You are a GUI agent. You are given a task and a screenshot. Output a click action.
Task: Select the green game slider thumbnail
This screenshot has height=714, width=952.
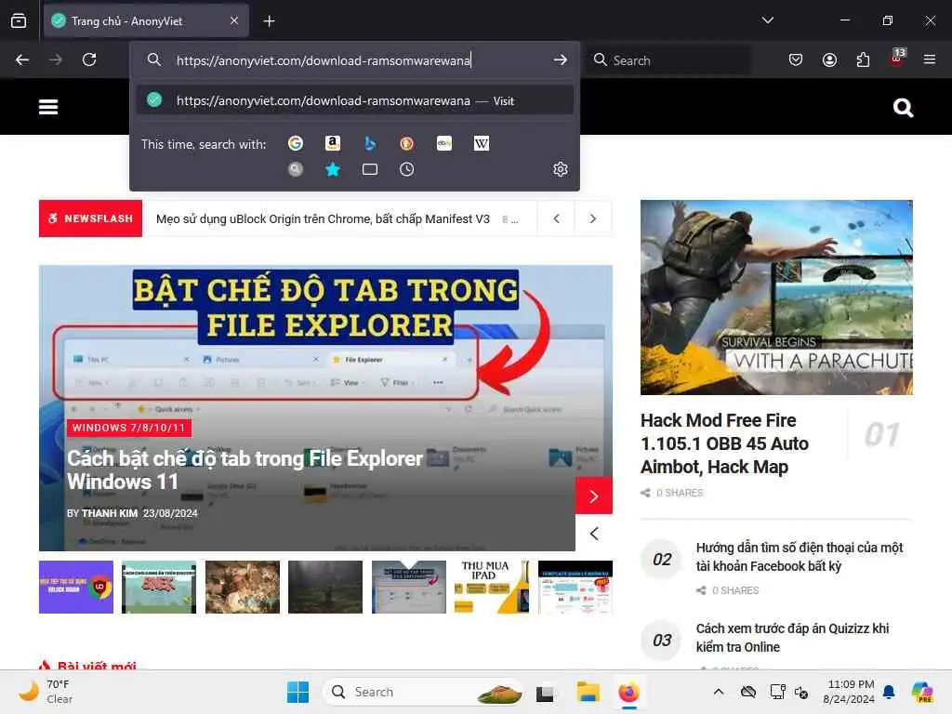click(x=159, y=588)
